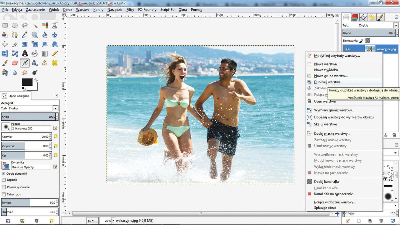400x225 pixels.
Task: Open the px unit dropdown in status bar
Action: [92, 221]
